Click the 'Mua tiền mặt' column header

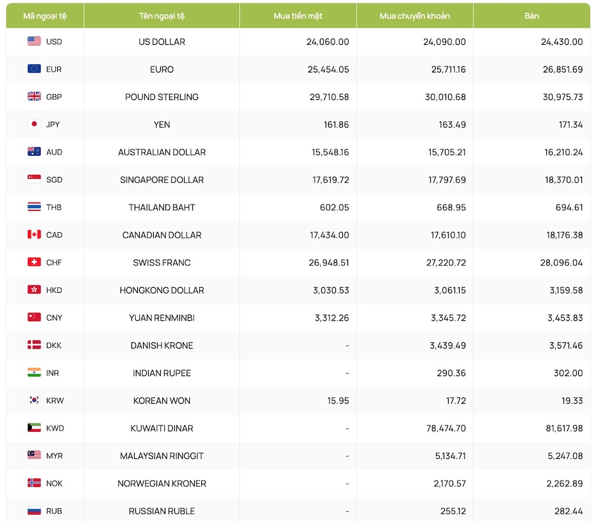pyautogui.click(x=298, y=16)
